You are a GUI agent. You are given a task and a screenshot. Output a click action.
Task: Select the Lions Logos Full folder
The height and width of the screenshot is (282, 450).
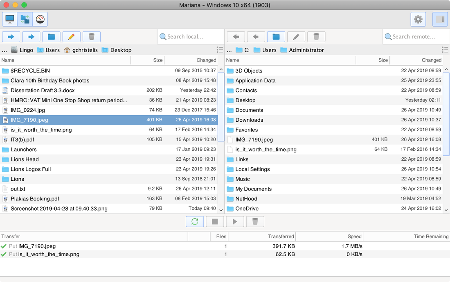(x=109, y=169)
